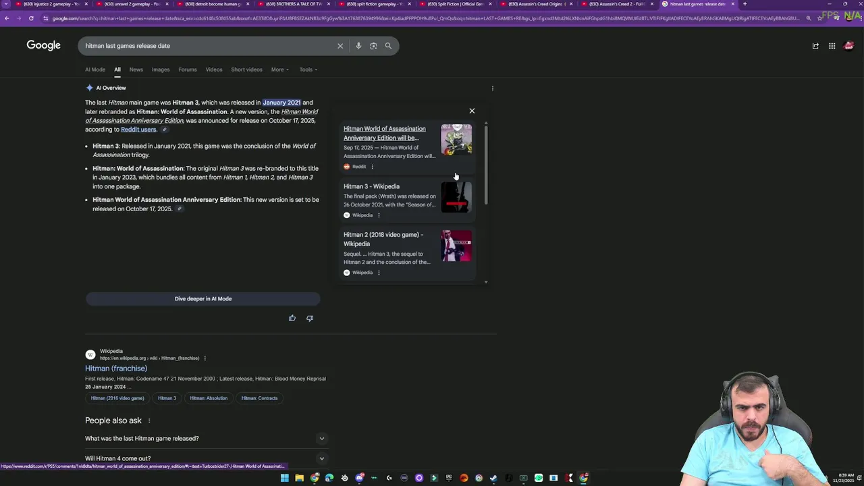Screen dimensions: 864x486
Task: Open Steam from the taskbar
Action: tap(493, 478)
